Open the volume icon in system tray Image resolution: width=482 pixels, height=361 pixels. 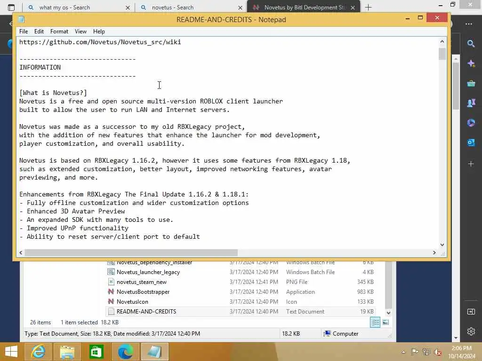pos(438,352)
